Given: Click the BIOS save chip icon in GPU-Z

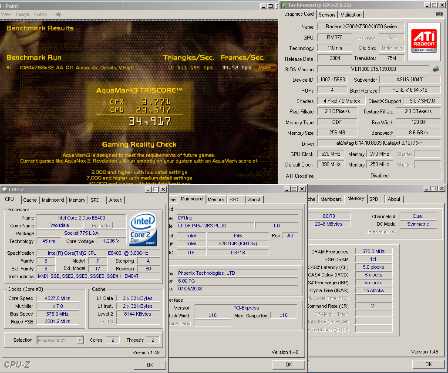Looking at the screenshot, I should 436,69.
